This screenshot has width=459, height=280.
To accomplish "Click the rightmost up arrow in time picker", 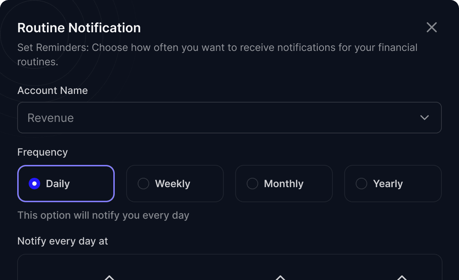I will pos(402,277).
